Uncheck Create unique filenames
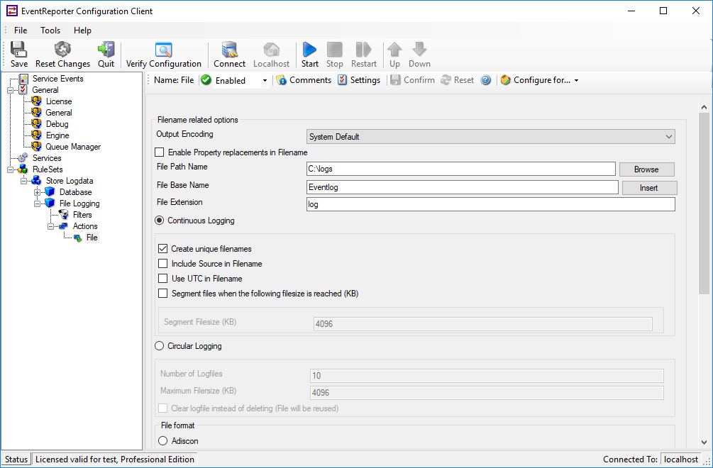 click(162, 249)
